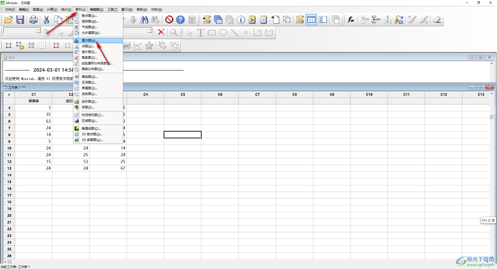497x269 pixels.
Task: Click the blue Info 'i' icon
Action: point(241,20)
